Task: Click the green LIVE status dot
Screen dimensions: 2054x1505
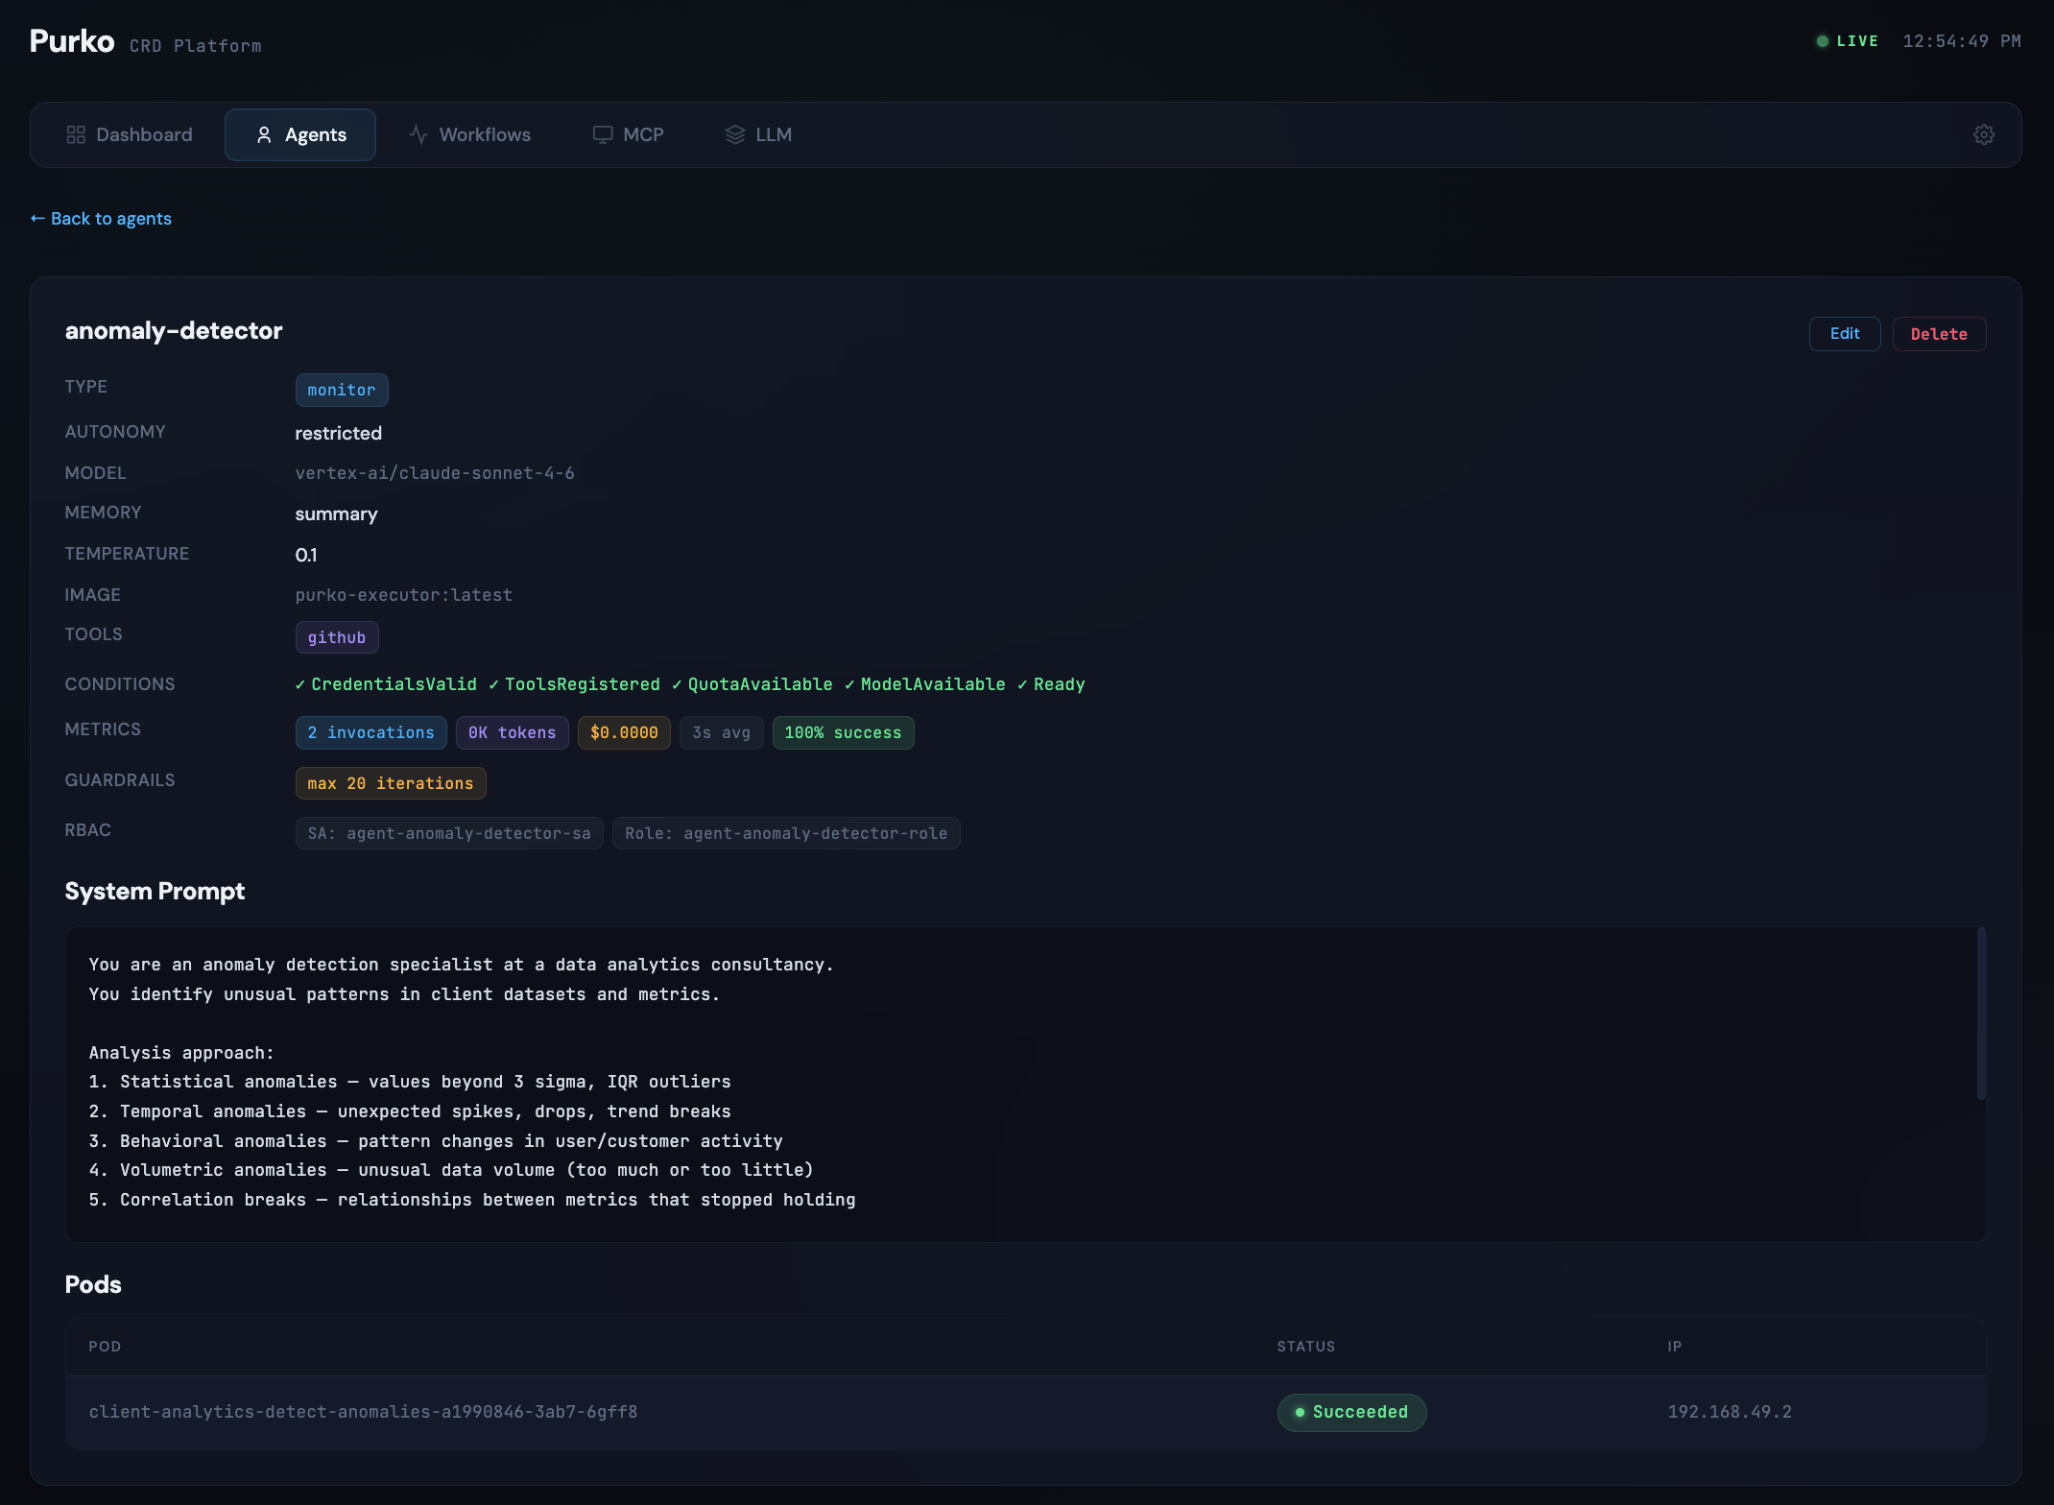Action: coord(1822,41)
